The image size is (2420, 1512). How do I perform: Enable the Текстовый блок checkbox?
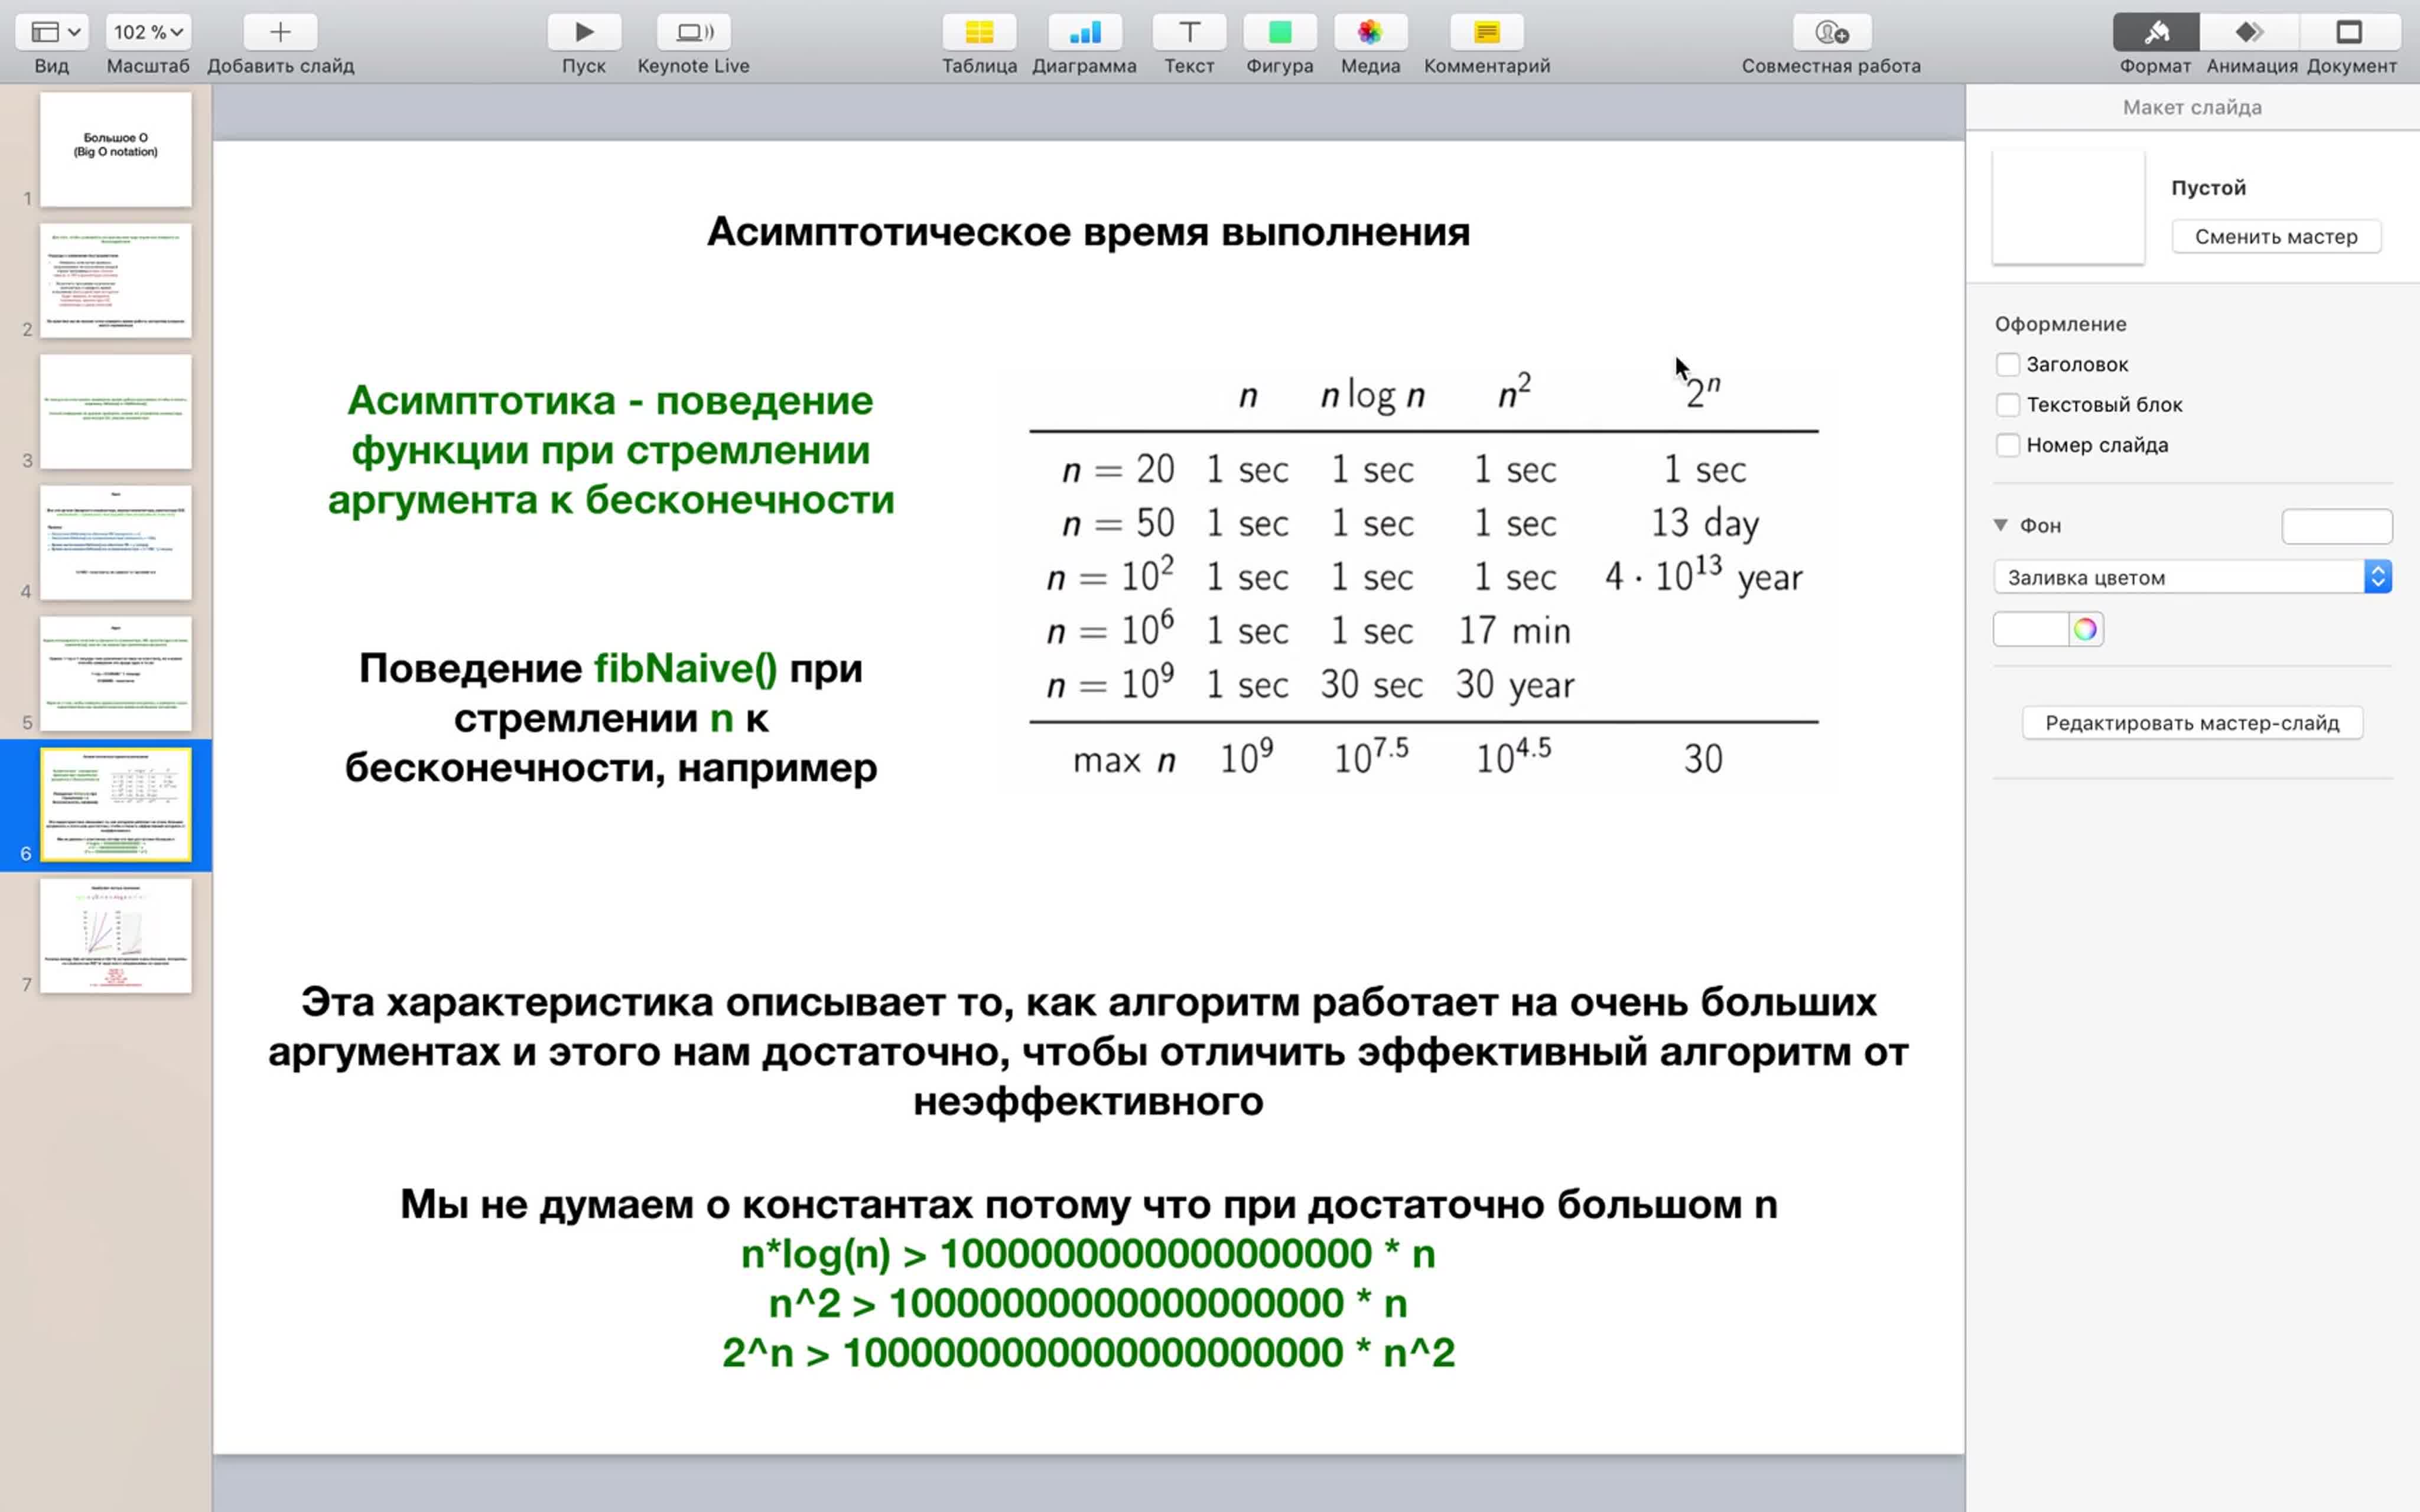[2007, 404]
